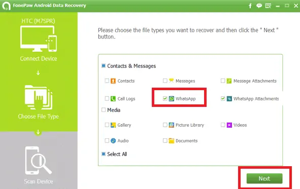Open the Facebook share icon
The width and height of the screenshot is (300, 189).
pyautogui.click(x=250, y=6)
